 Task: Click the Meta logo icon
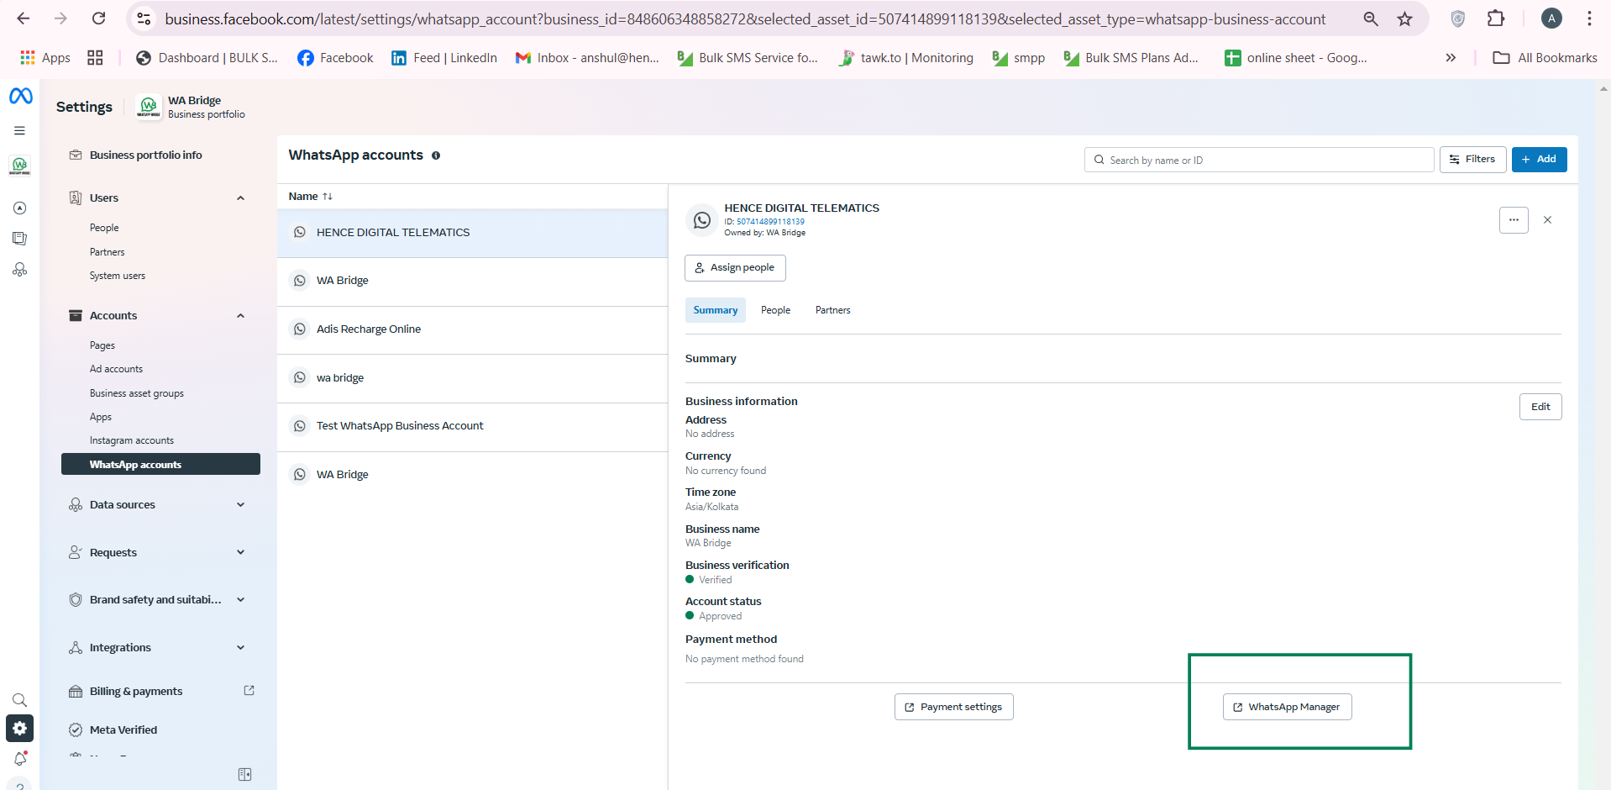tap(21, 96)
